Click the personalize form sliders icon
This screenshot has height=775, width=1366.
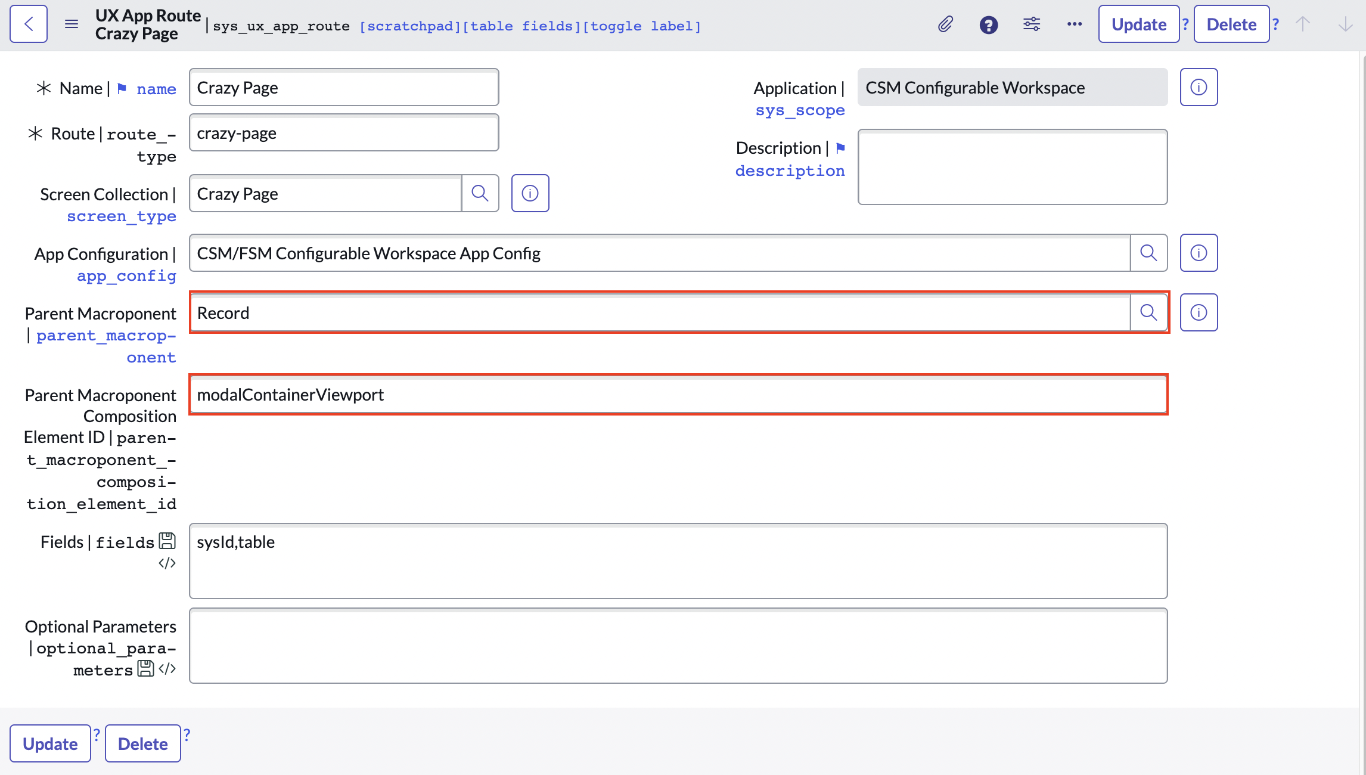tap(1032, 24)
